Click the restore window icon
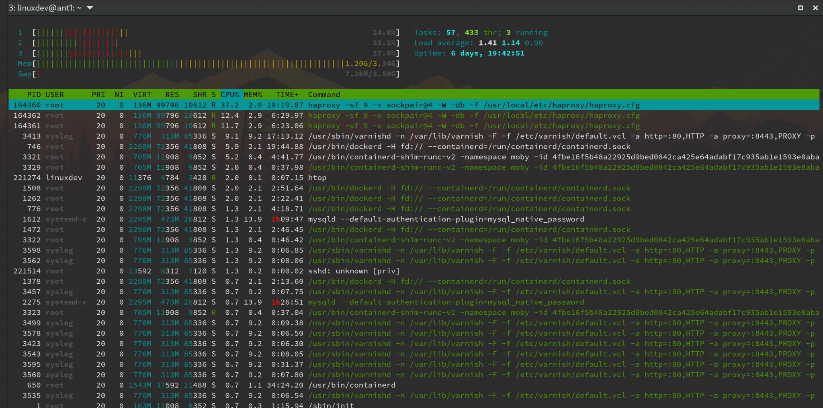Image resolution: width=823 pixels, height=408 pixels. [x=800, y=7]
